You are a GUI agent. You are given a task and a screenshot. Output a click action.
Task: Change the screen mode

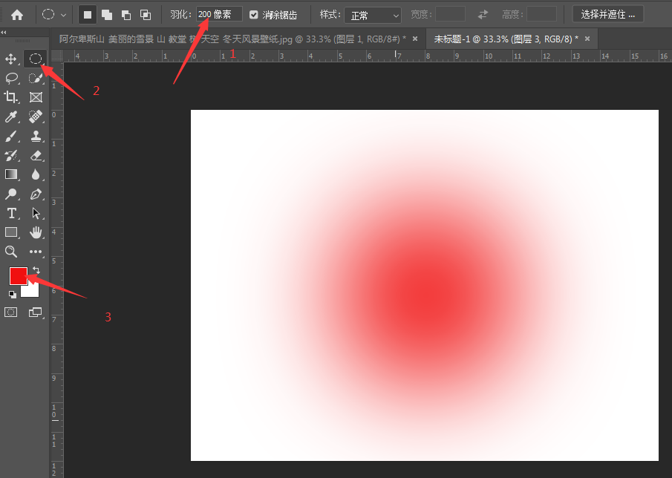[36, 312]
